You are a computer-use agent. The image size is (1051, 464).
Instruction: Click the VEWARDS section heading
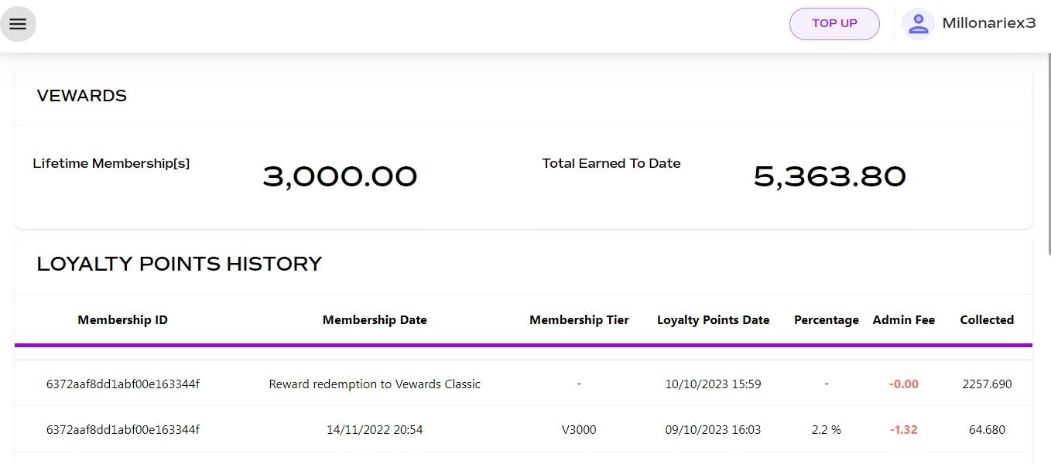tap(82, 96)
